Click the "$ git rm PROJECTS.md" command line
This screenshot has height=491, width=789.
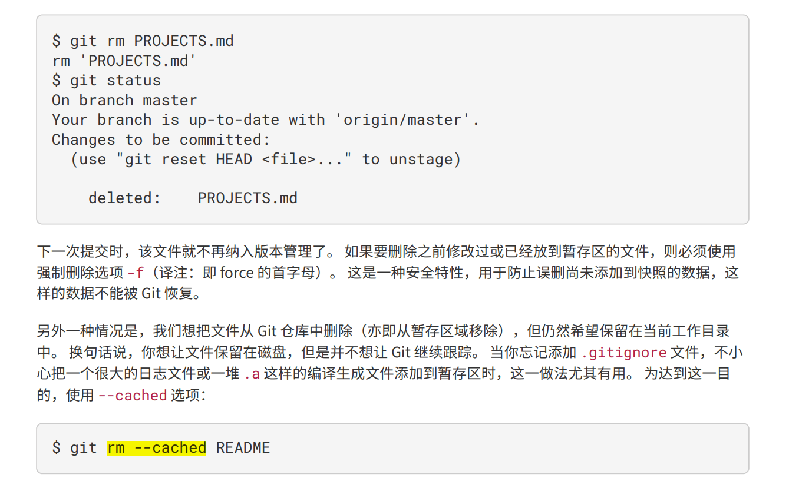coord(143,41)
